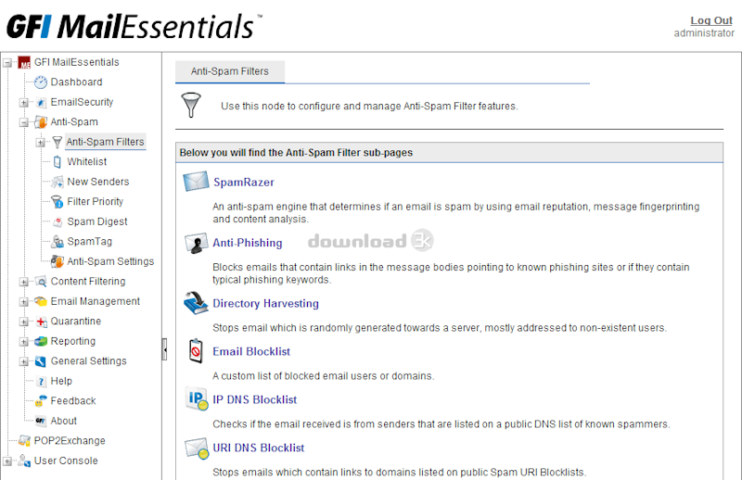Select Filter Priority in the tree

click(x=96, y=201)
